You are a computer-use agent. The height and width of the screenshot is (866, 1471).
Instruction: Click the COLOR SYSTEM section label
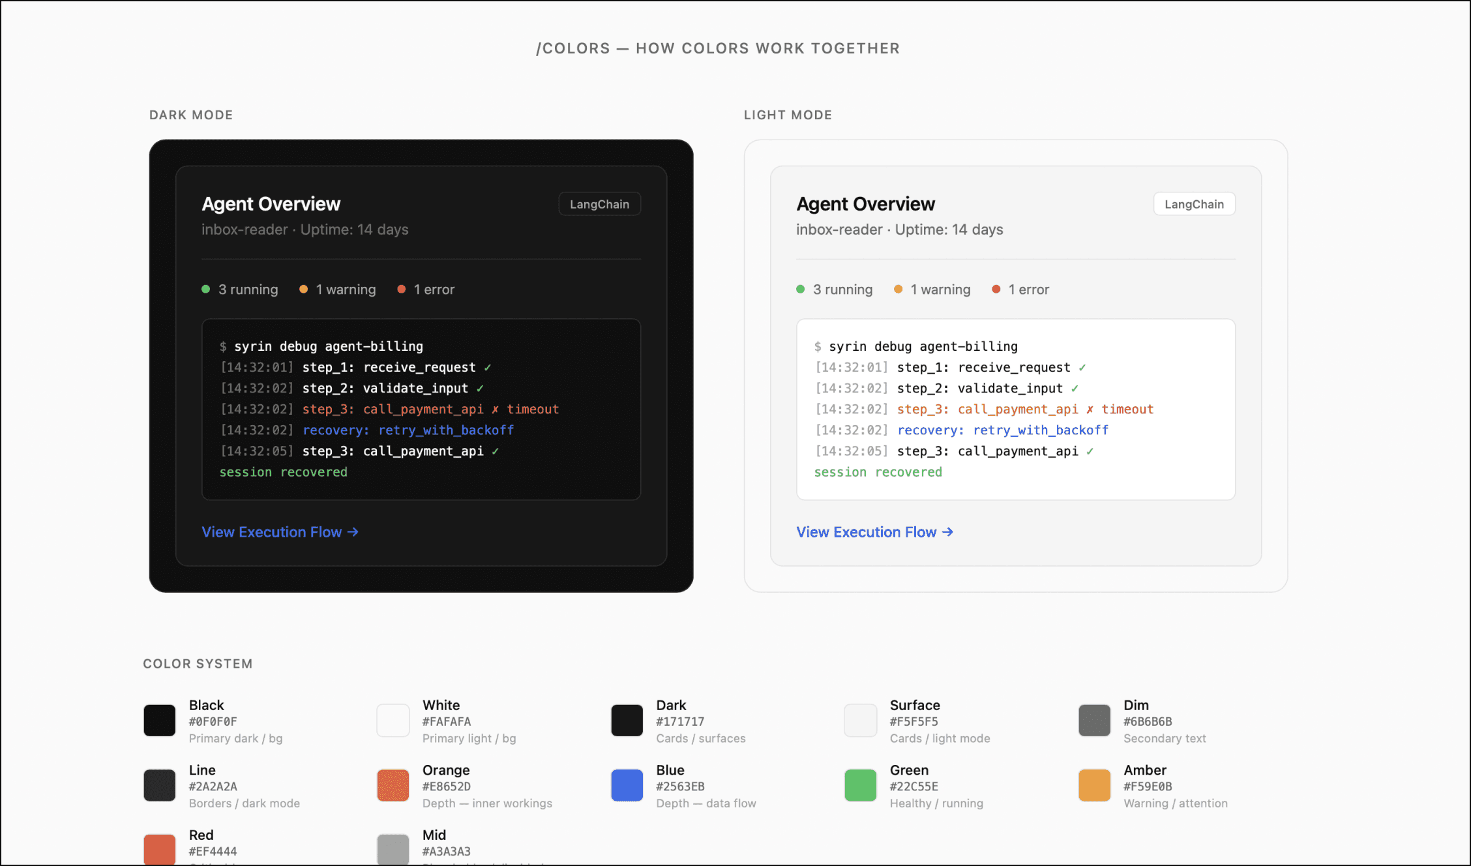coord(198,664)
